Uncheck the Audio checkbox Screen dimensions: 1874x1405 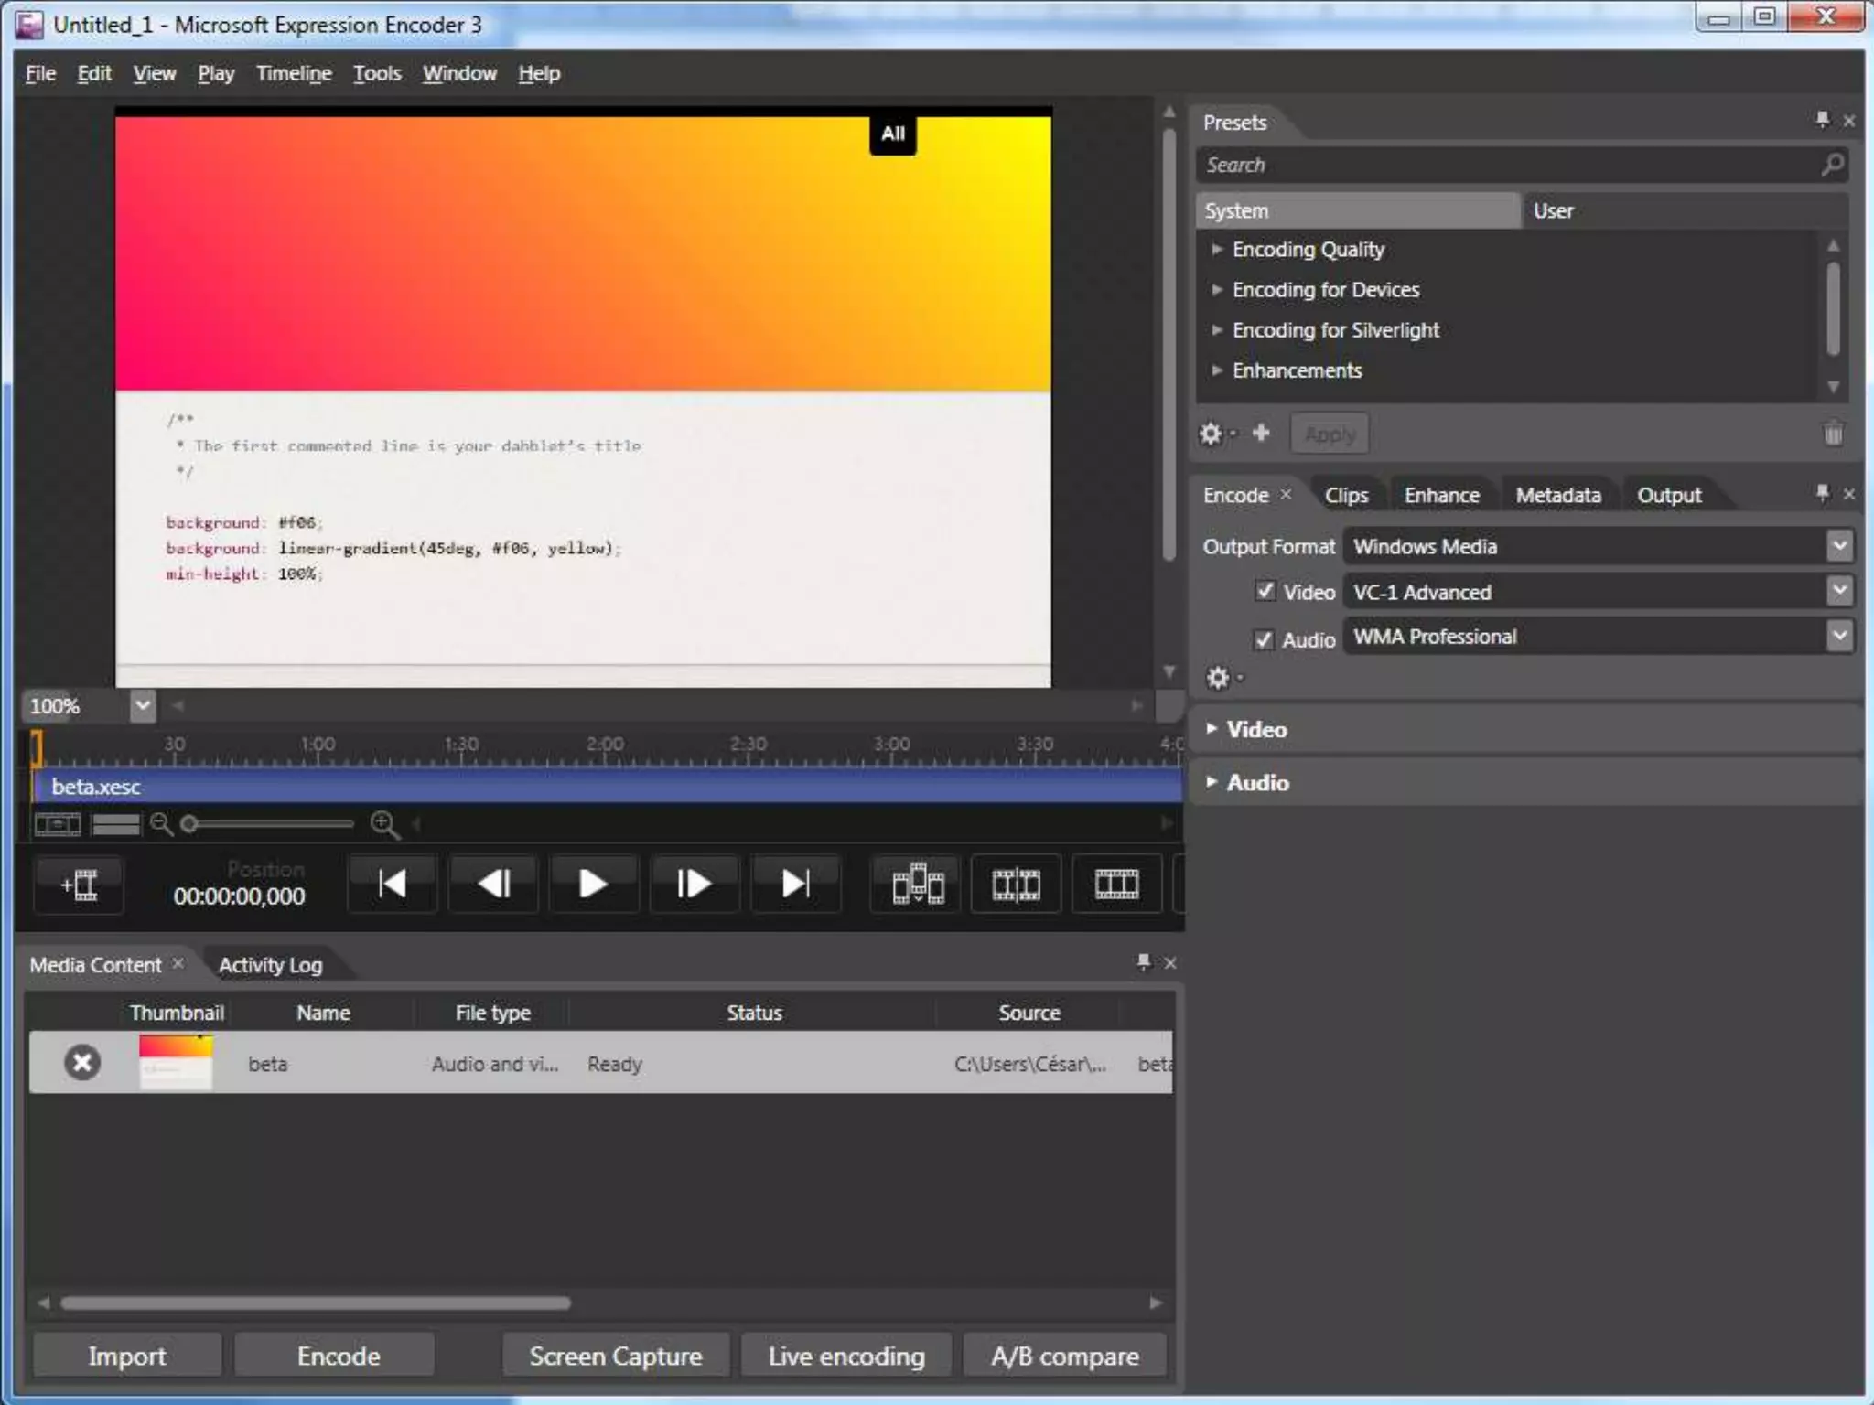pyautogui.click(x=1265, y=639)
